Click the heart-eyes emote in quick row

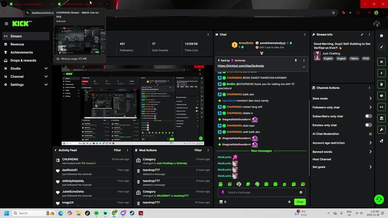(303, 184)
